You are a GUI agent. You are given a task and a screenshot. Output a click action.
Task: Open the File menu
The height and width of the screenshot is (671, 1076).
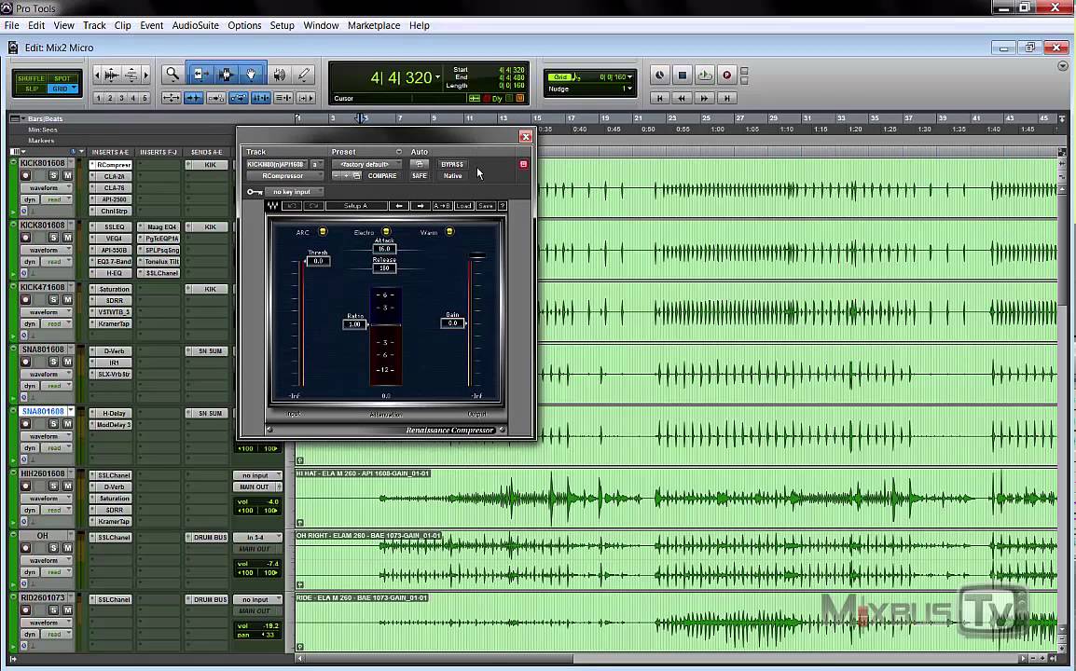click(x=12, y=25)
